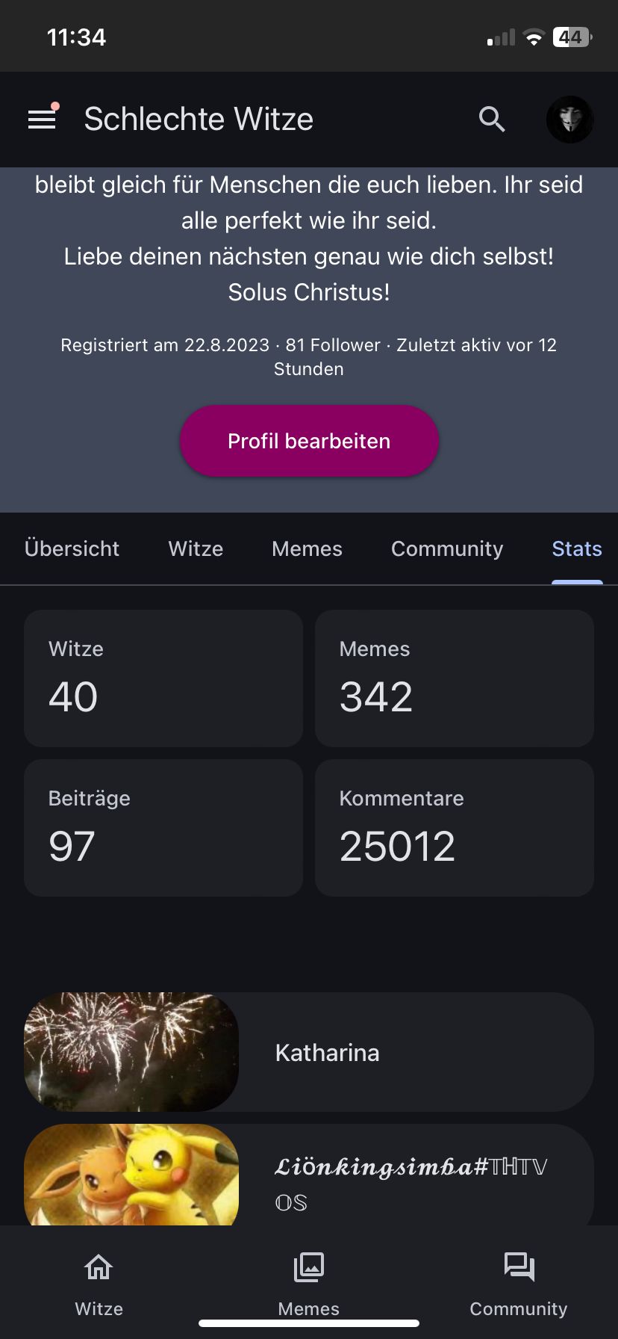Switch to the Witze profile tab
This screenshot has width=618, height=1339.
(x=196, y=548)
